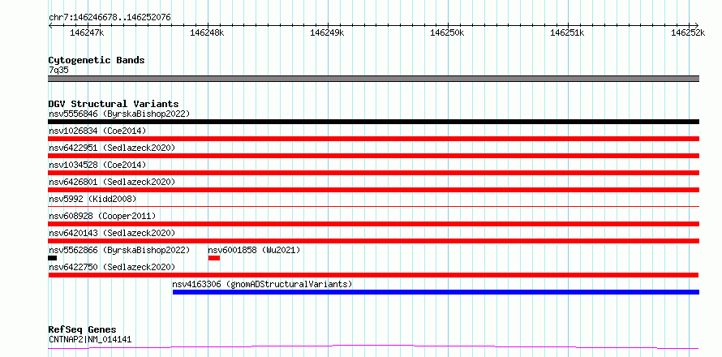Click the 146251k ruler tick label
The height and width of the screenshot is (357, 722).
[568, 32]
